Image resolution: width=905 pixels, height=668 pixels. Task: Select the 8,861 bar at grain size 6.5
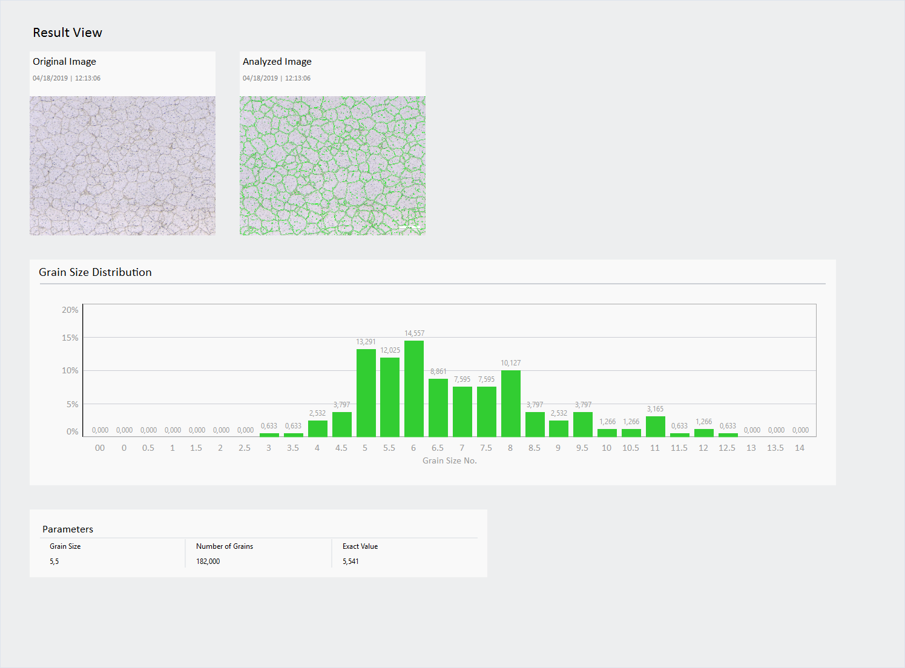438,405
